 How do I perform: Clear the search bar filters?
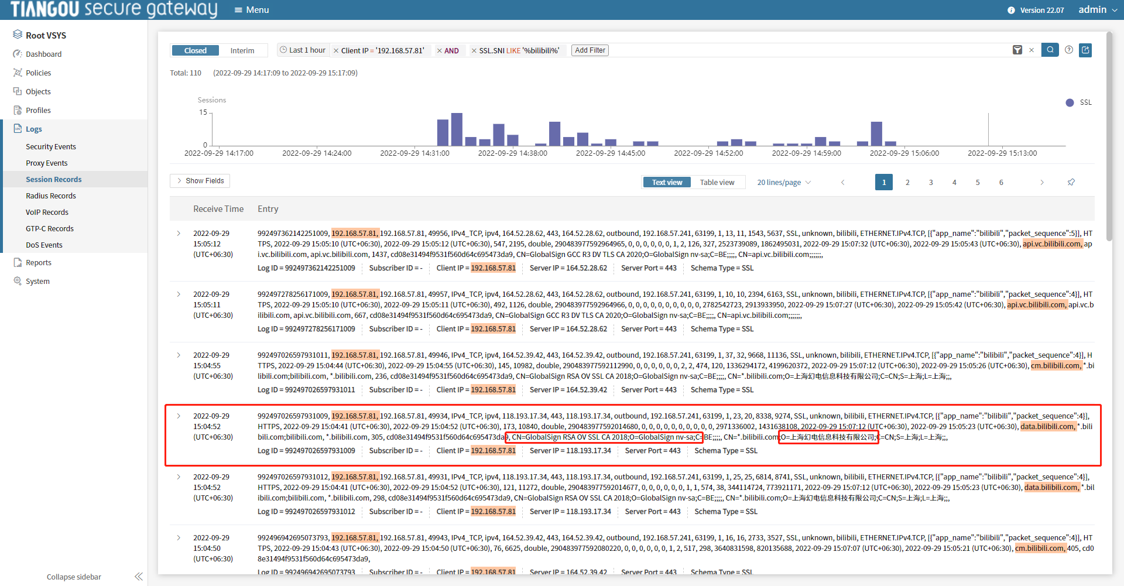[x=1032, y=50]
